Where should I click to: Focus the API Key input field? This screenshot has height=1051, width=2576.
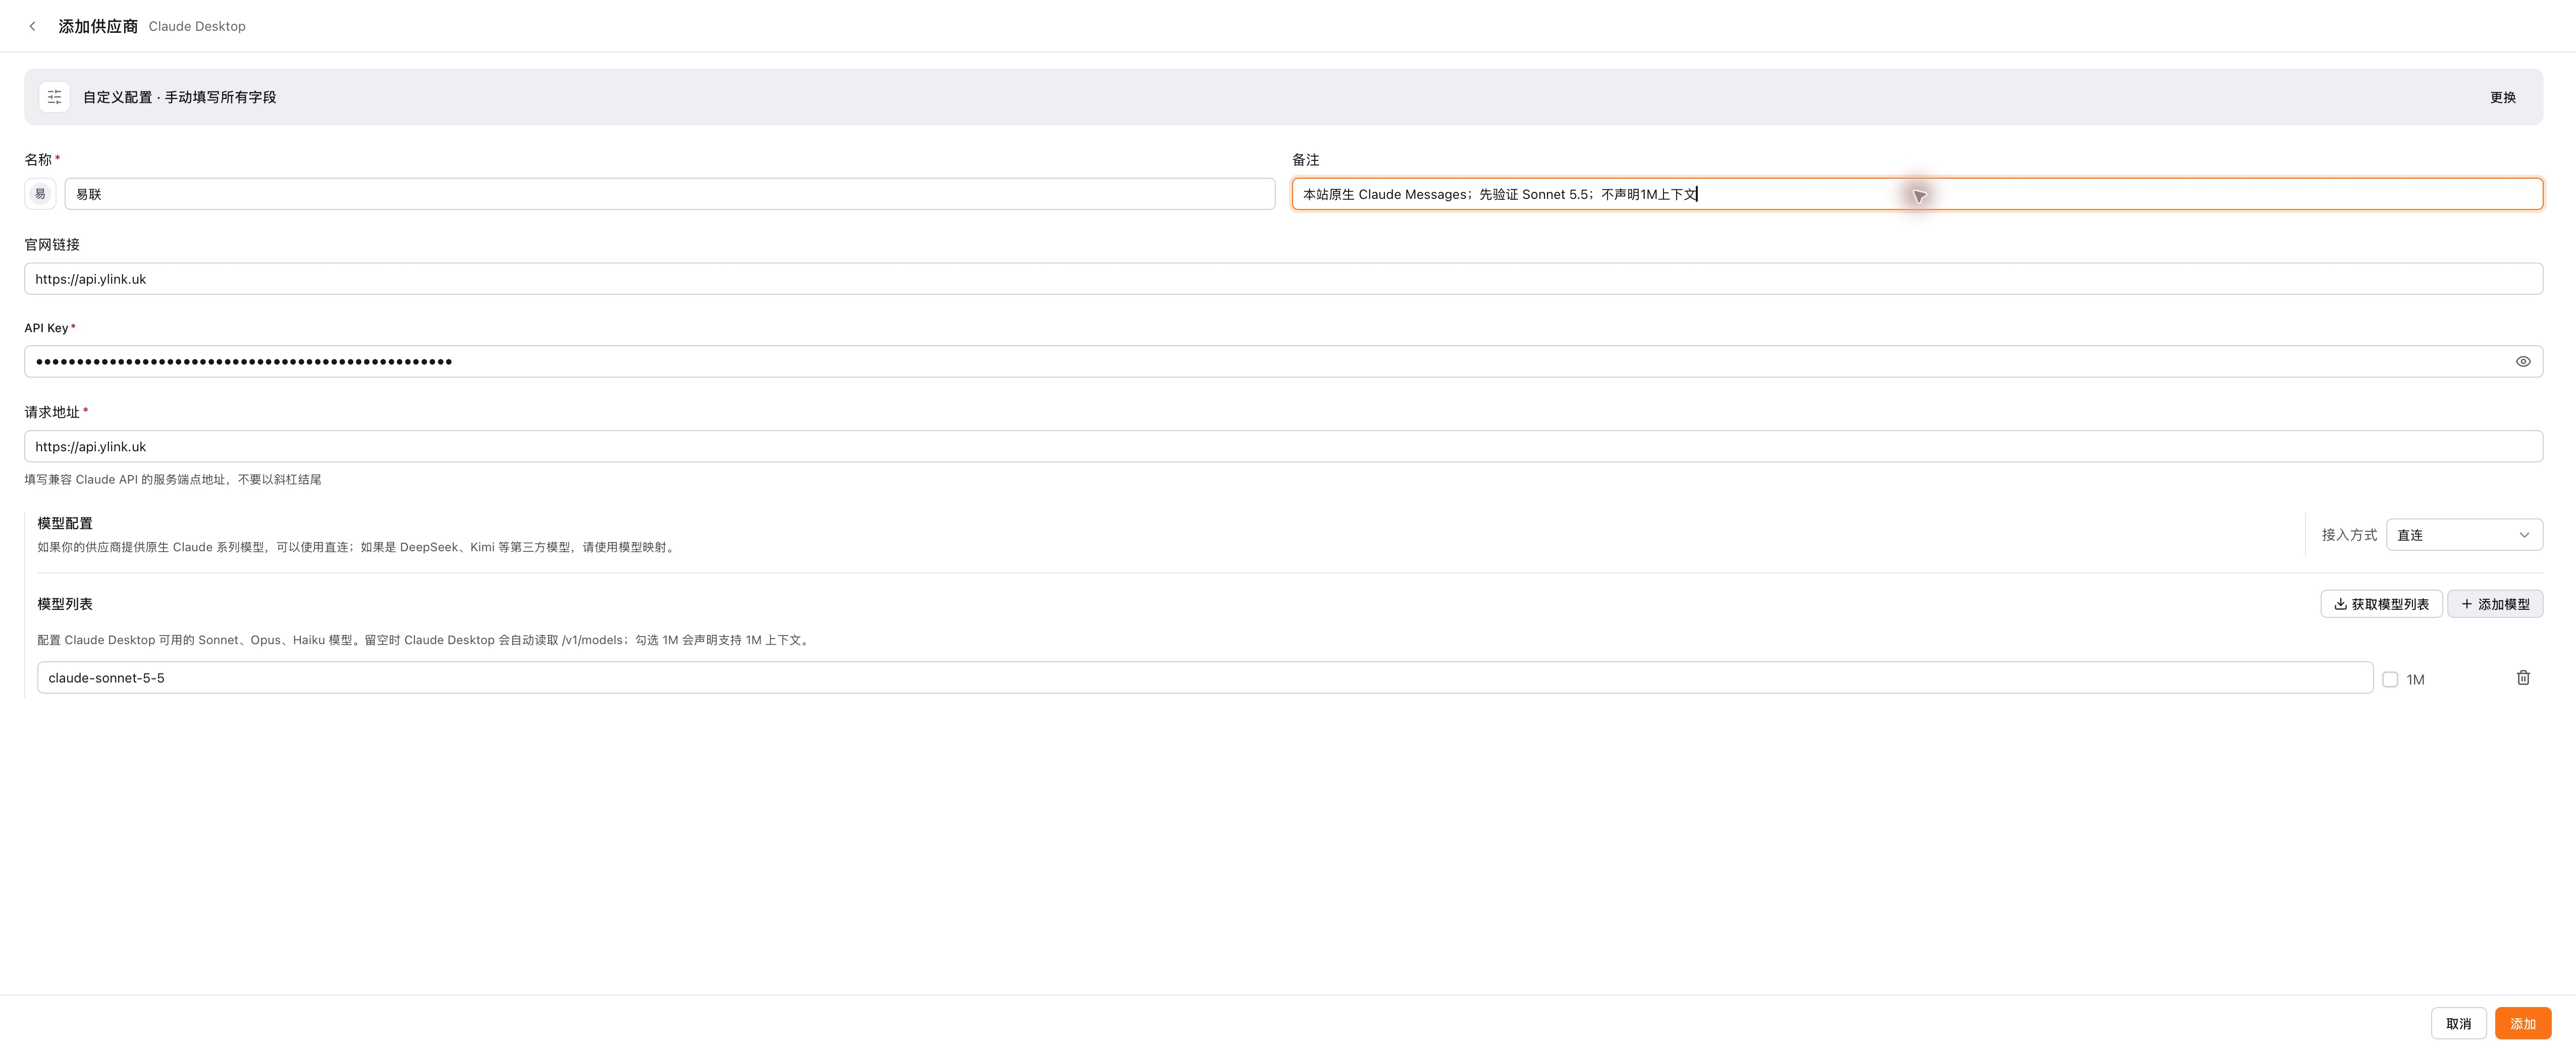pos(1283,362)
